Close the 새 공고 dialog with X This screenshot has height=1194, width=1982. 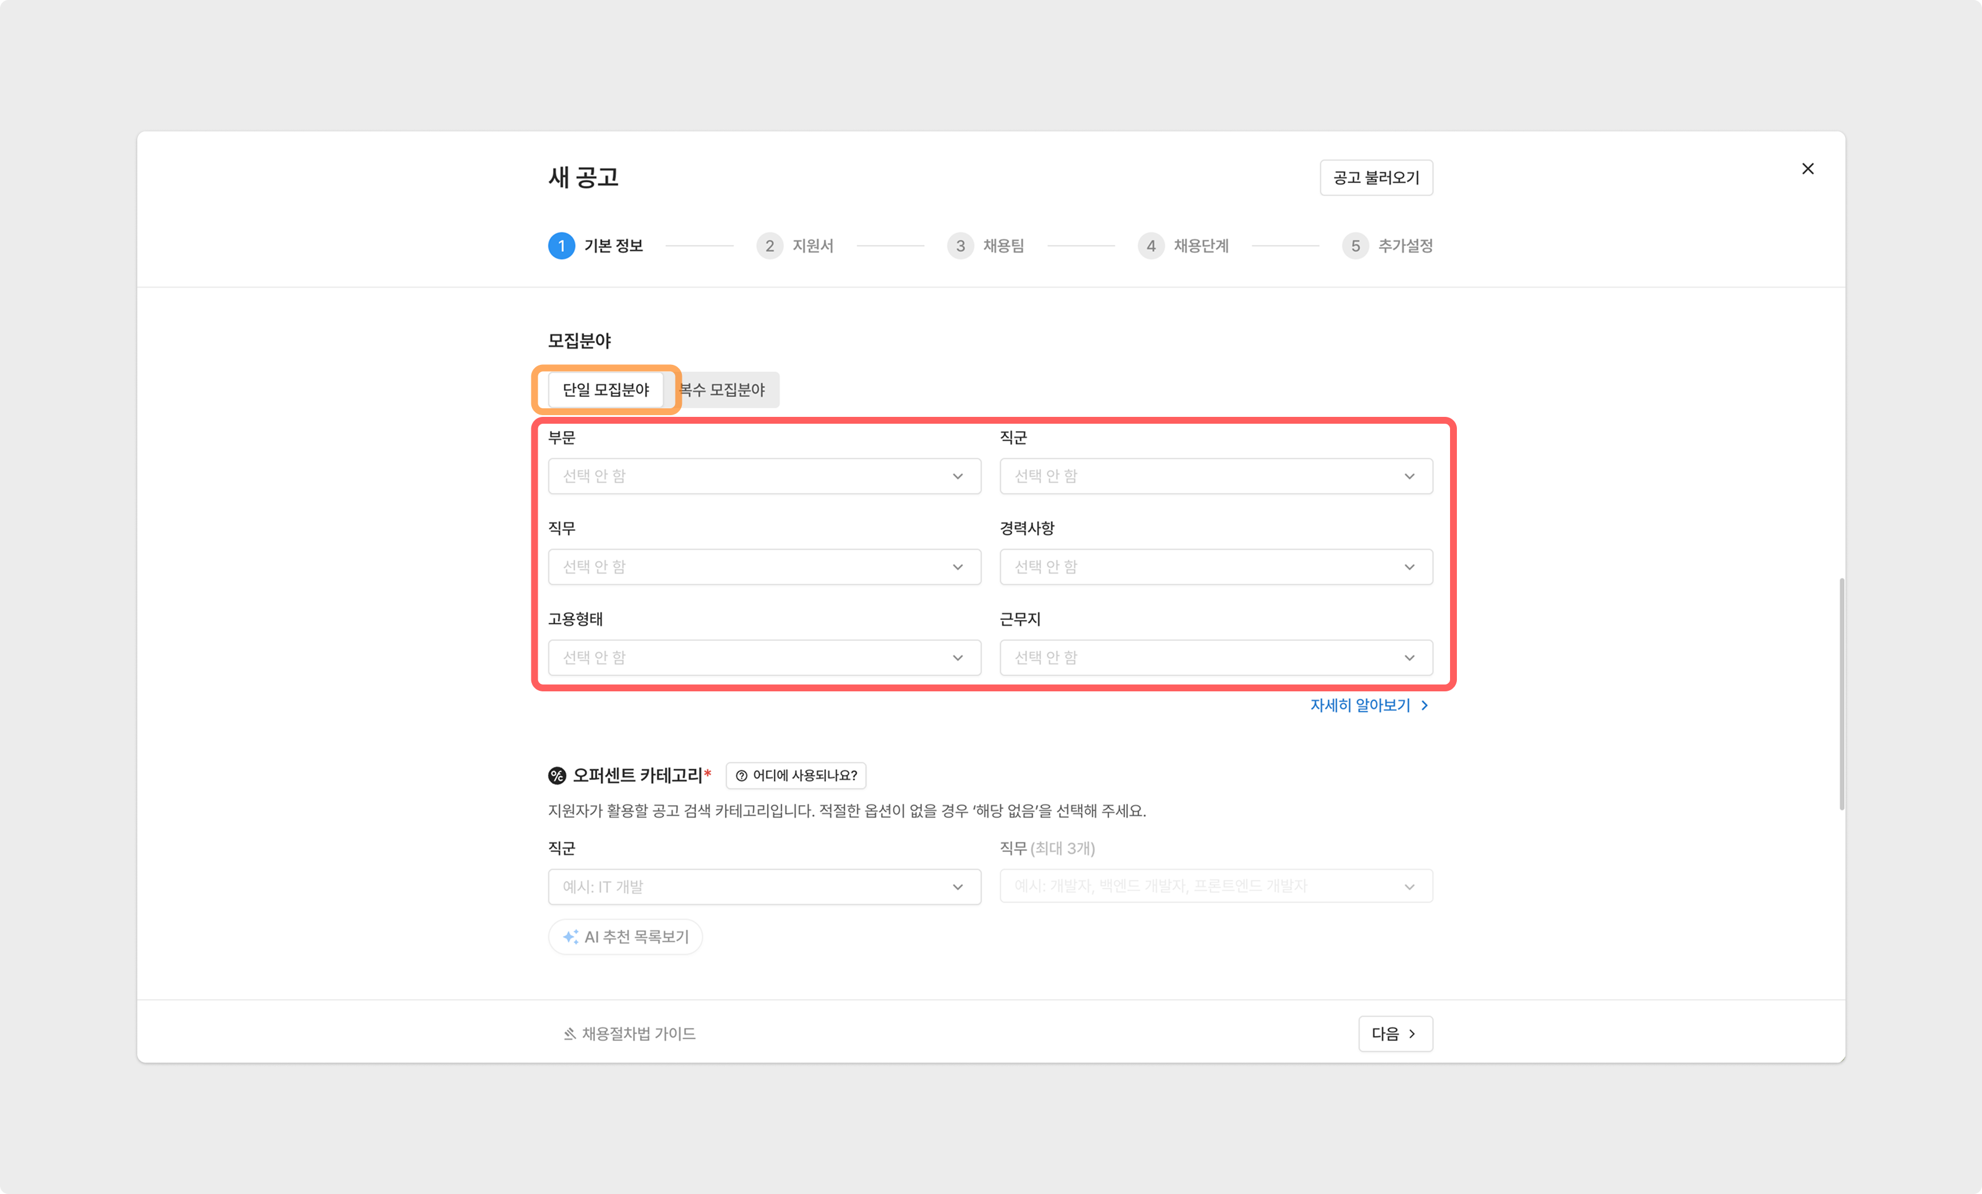[1808, 169]
